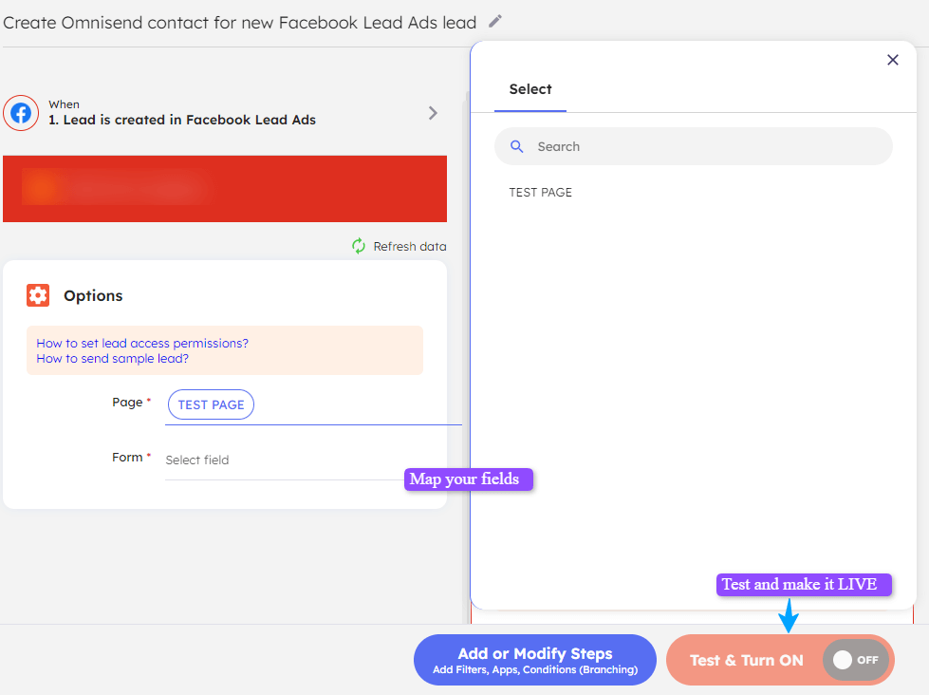Click the search magnifier icon in the Select panel
The width and height of the screenshot is (929, 695).
click(x=516, y=146)
